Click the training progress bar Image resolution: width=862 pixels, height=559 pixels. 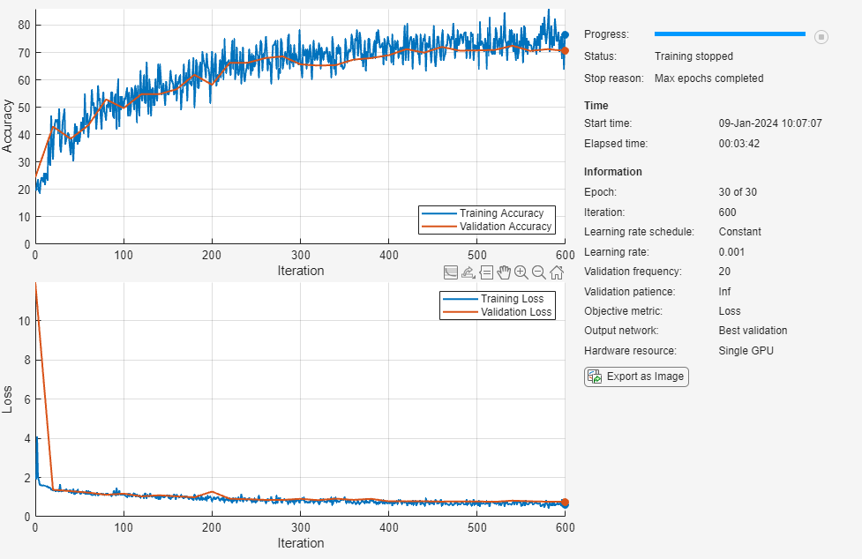(x=730, y=34)
